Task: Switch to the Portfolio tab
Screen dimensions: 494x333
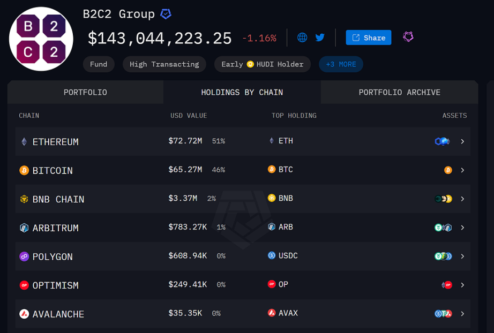Action: (x=85, y=92)
